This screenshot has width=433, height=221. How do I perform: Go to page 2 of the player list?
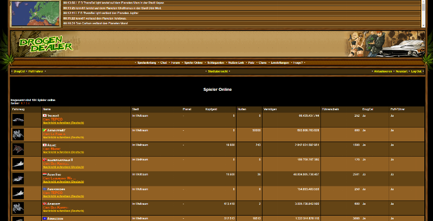[24, 103]
